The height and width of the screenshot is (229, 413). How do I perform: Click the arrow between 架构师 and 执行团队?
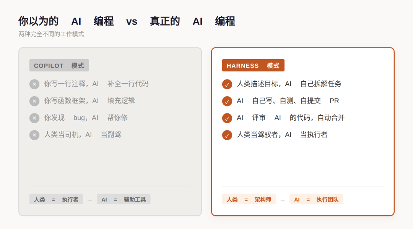283,200
